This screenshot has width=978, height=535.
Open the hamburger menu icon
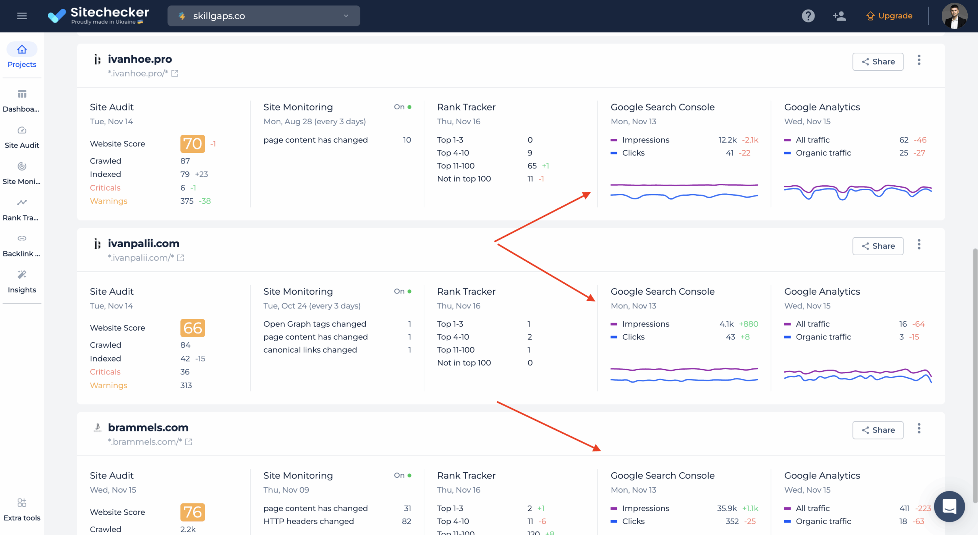tap(22, 16)
